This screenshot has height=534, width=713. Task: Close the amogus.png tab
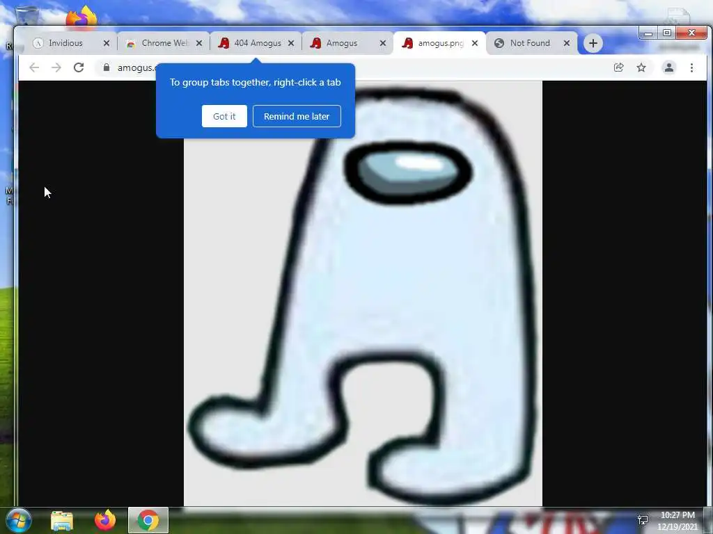click(475, 43)
